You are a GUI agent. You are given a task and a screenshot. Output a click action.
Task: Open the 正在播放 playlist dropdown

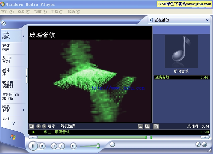(x=179, y=20)
